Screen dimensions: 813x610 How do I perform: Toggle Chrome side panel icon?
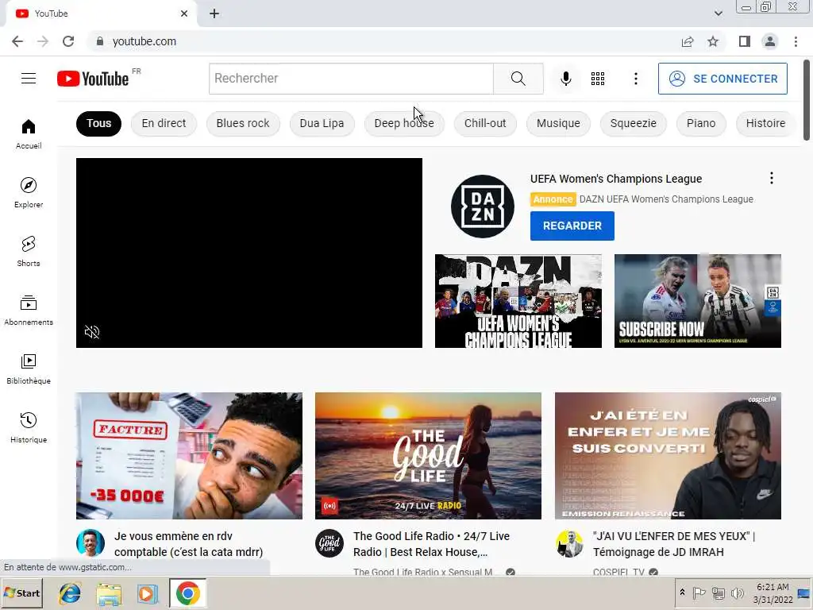pyautogui.click(x=745, y=41)
